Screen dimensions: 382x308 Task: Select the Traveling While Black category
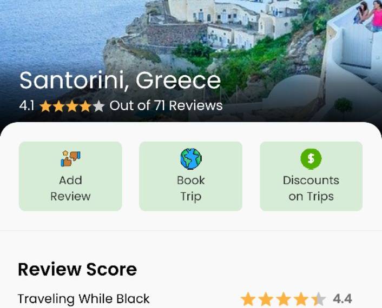(x=83, y=299)
